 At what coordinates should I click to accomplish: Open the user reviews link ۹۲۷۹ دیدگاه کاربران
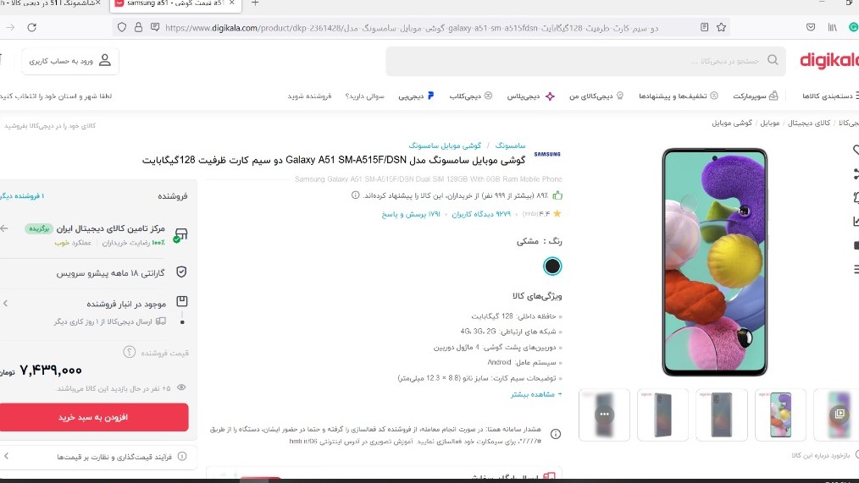coord(481,214)
